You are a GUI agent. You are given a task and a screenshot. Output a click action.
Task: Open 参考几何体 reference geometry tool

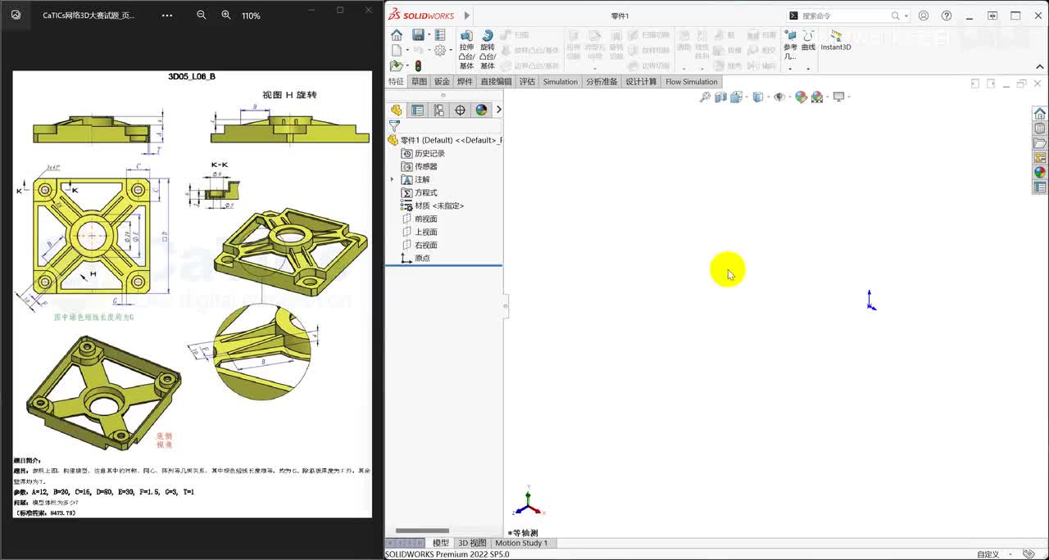pyautogui.click(x=790, y=45)
